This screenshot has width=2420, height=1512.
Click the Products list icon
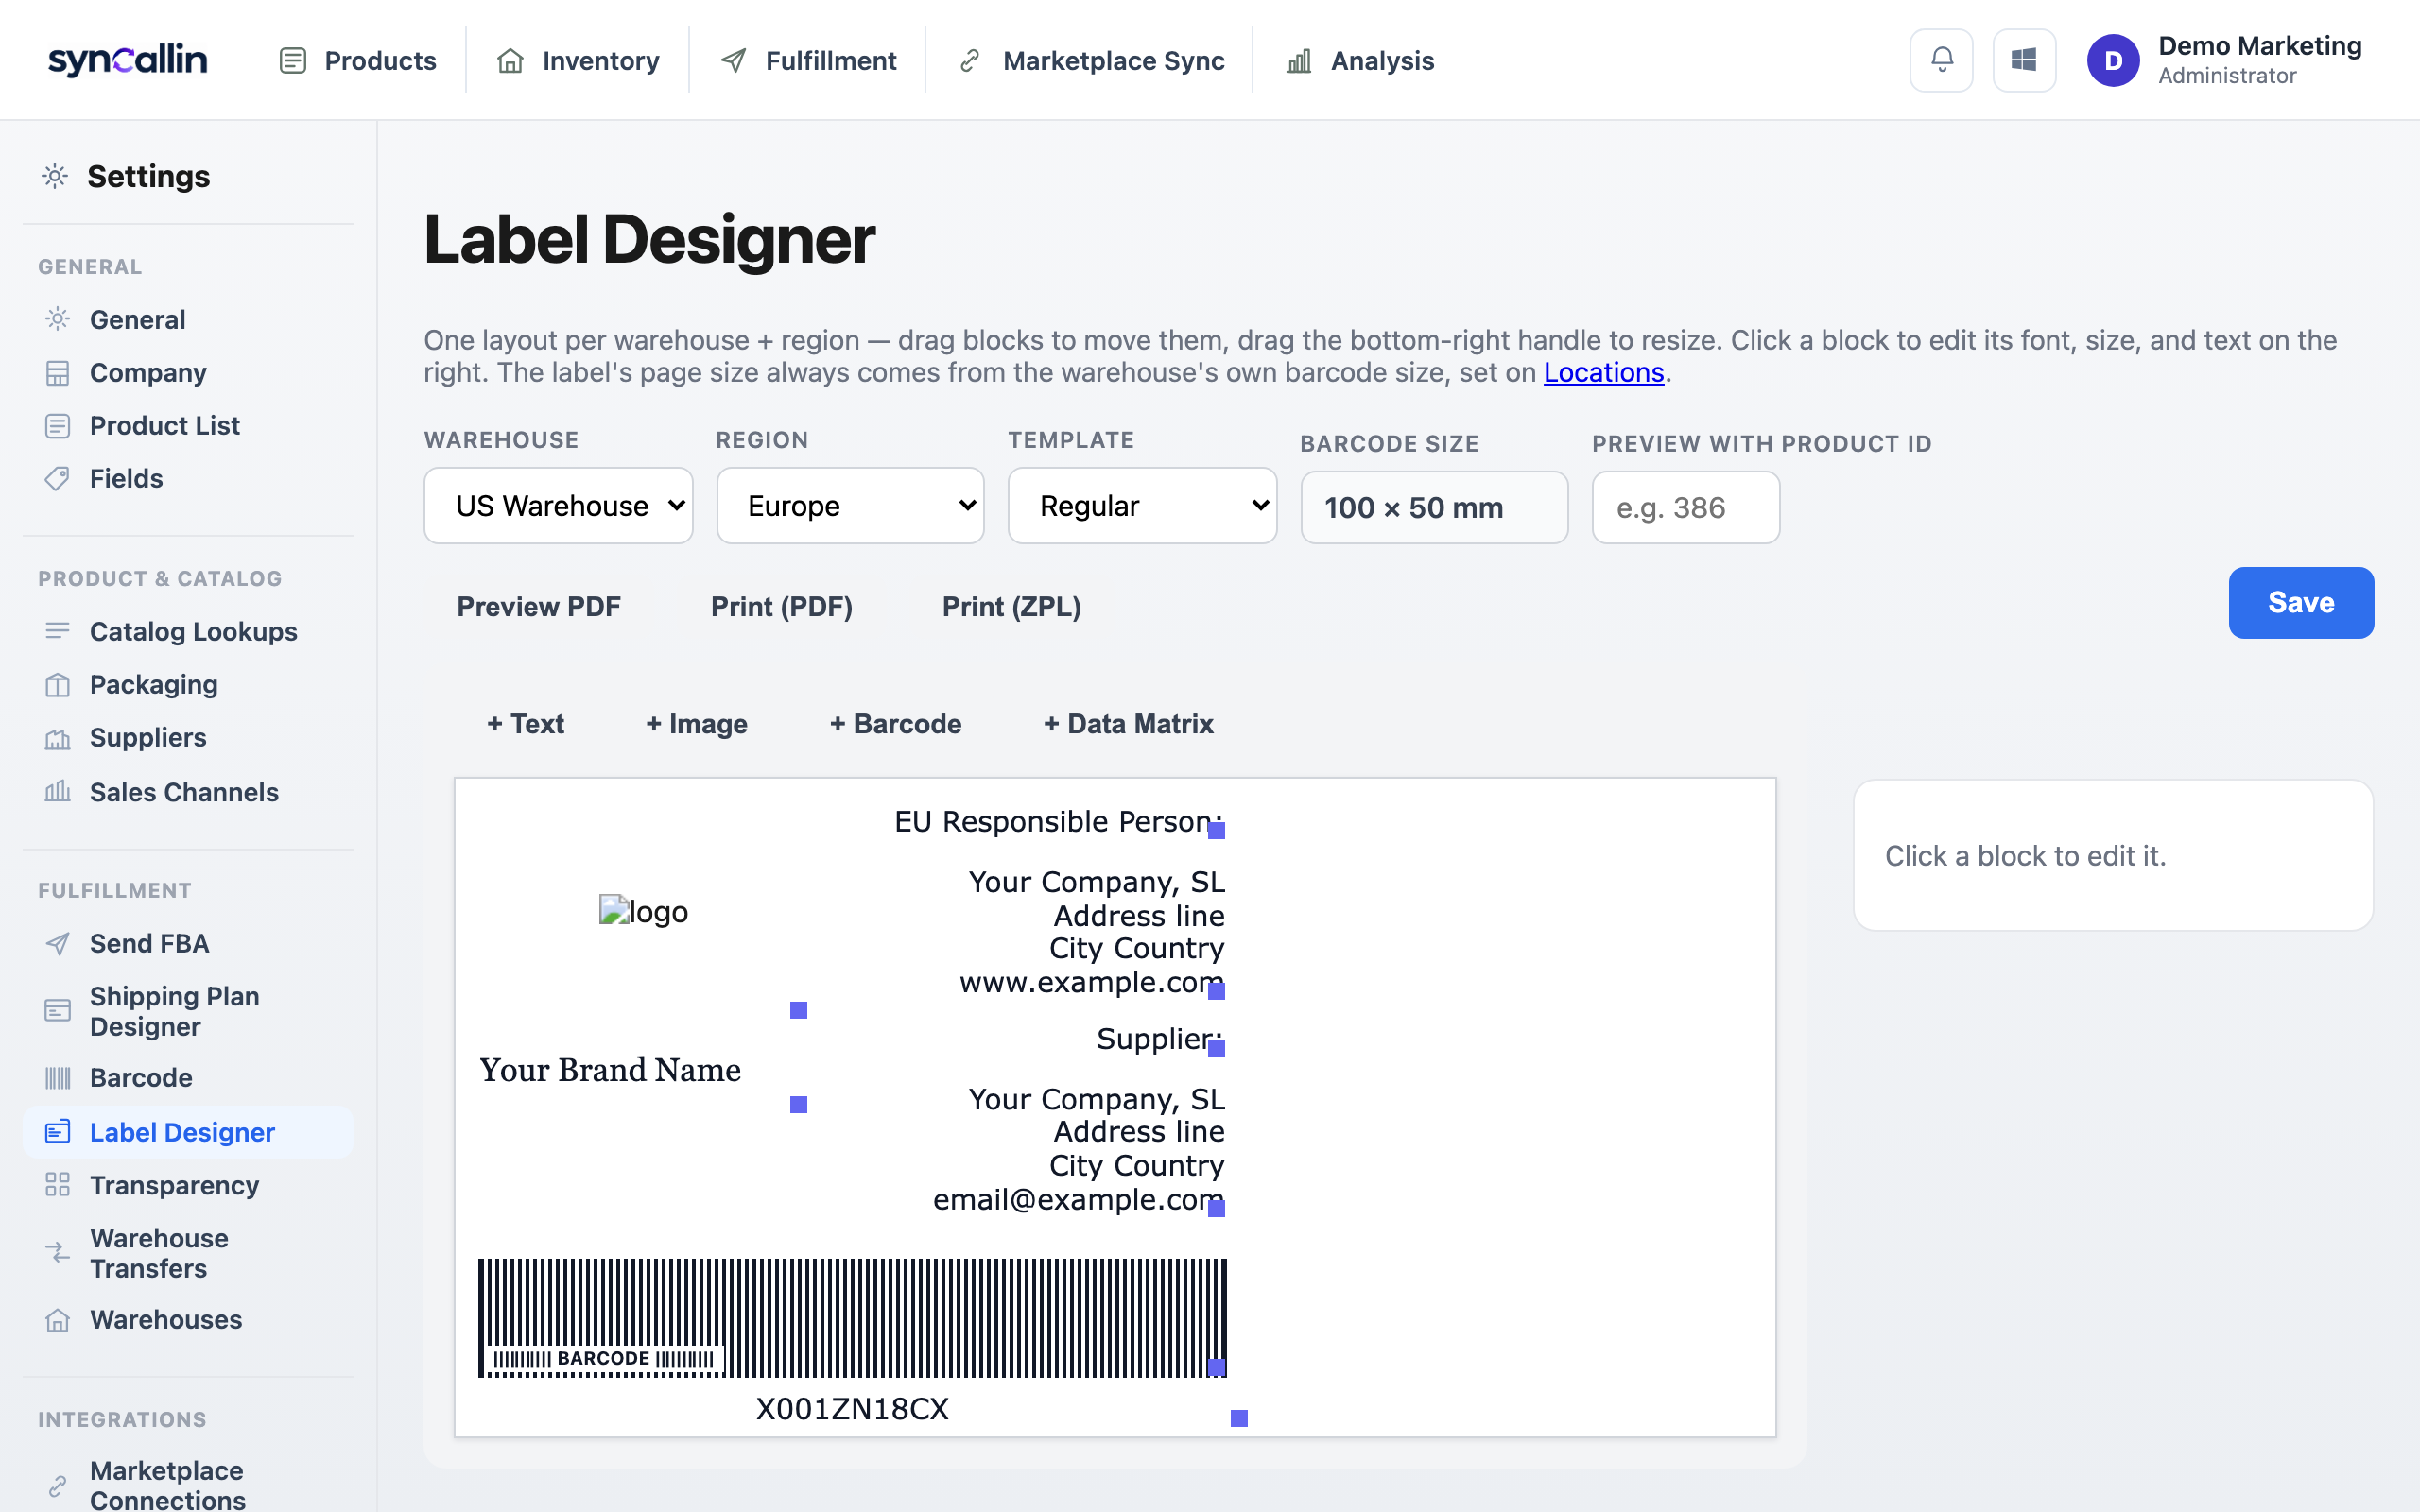(292, 61)
